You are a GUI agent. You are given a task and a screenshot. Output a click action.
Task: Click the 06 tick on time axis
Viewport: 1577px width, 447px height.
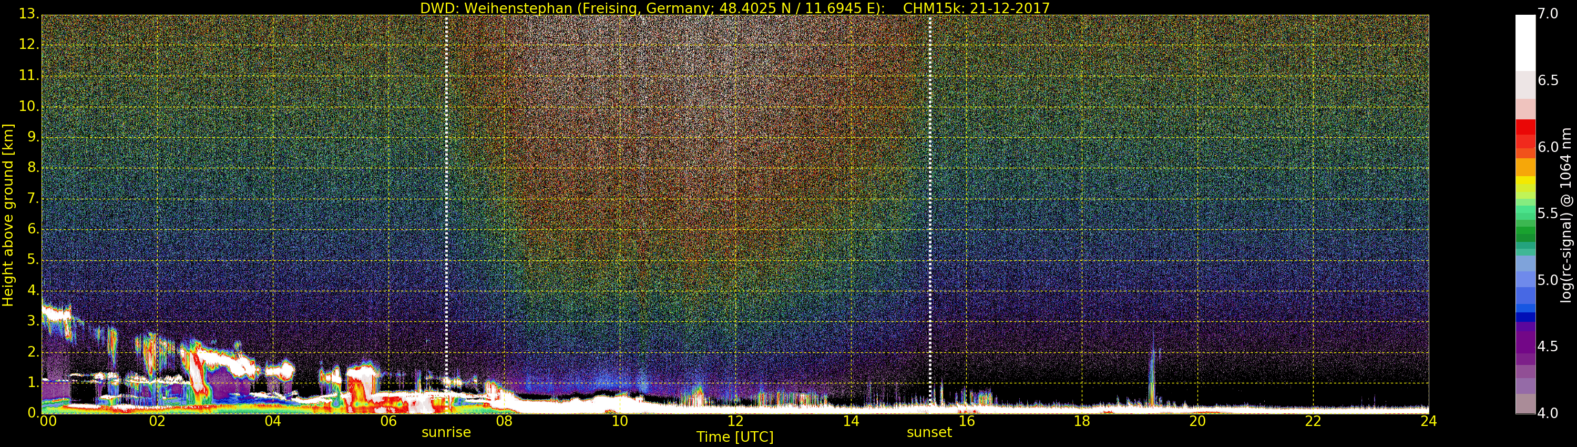click(x=388, y=421)
